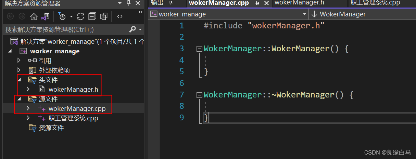
Task: Open the WokerManager member dropdown
Action: click(362, 14)
